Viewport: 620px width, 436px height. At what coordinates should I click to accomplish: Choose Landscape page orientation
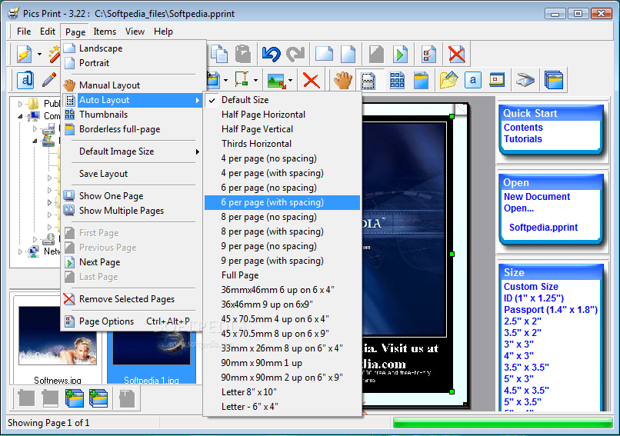coord(100,48)
